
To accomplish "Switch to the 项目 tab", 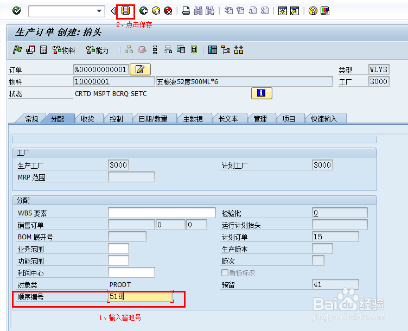I will (289, 119).
